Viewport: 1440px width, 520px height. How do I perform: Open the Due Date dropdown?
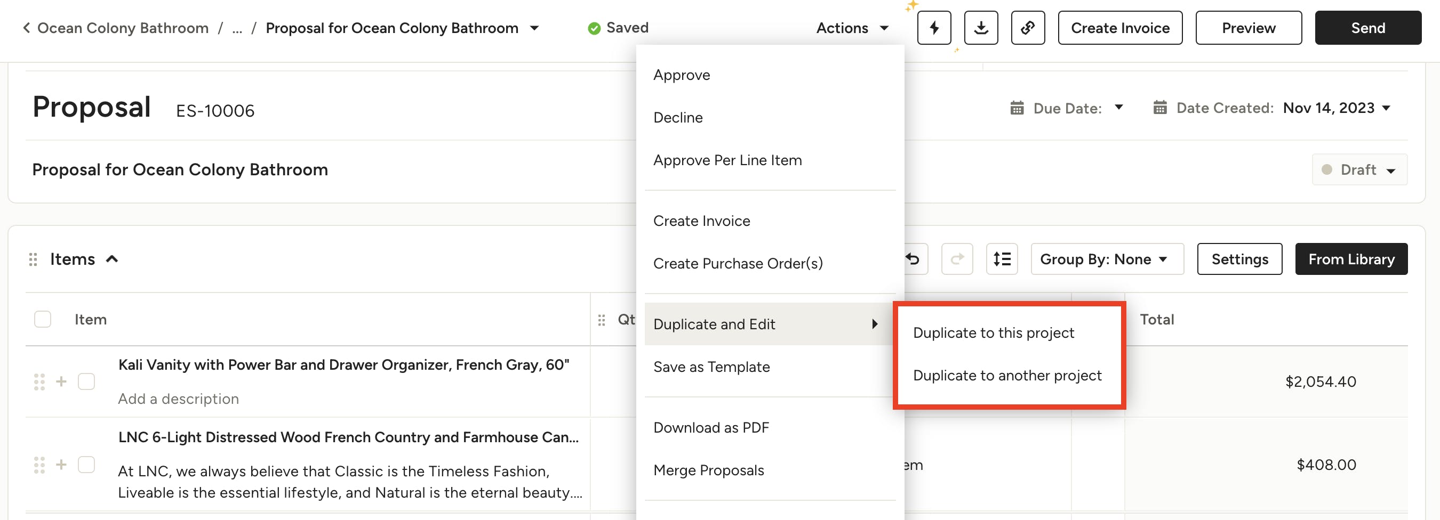coord(1118,107)
